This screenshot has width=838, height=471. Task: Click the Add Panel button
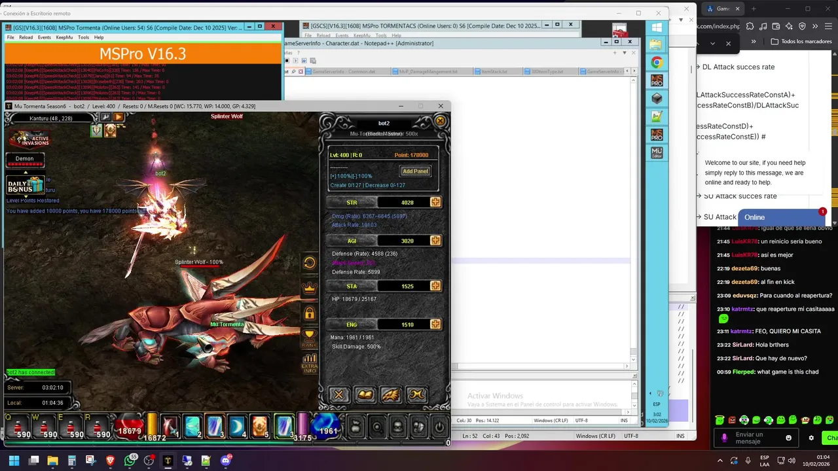point(415,171)
